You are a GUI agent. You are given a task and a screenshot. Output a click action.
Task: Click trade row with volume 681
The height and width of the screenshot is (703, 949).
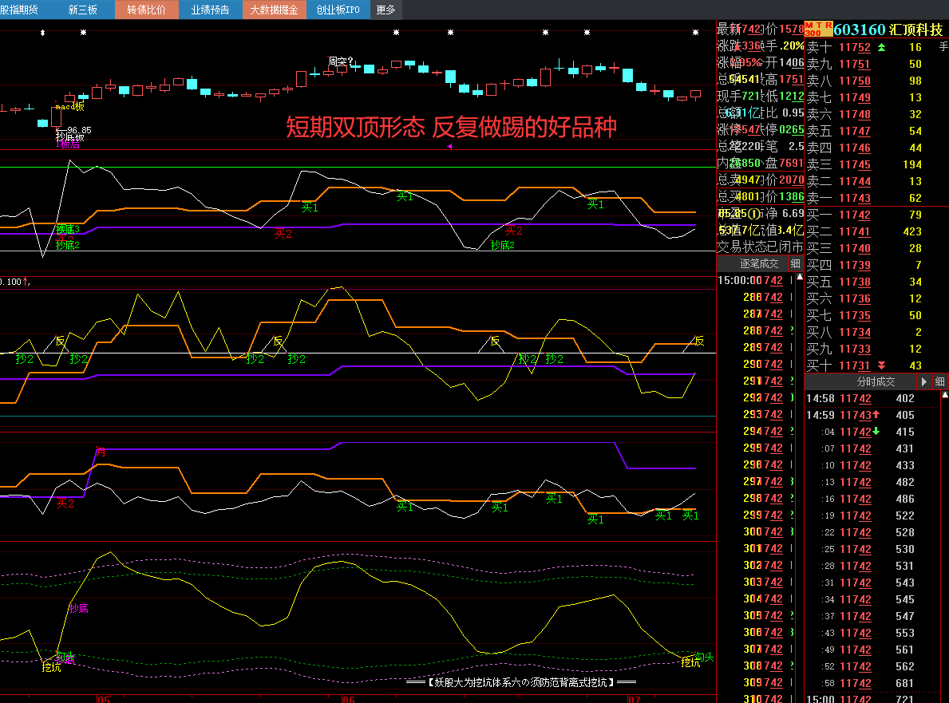click(x=872, y=684)
